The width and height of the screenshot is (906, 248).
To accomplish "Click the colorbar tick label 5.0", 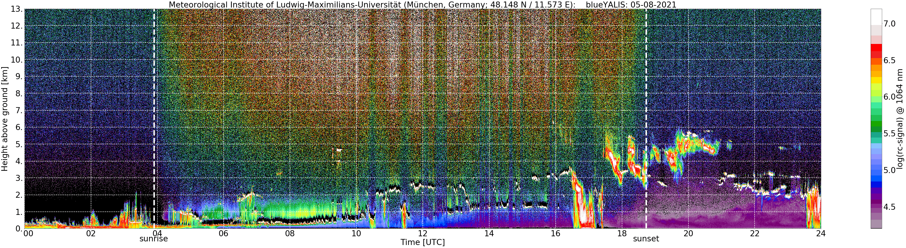I will point(889,170).
